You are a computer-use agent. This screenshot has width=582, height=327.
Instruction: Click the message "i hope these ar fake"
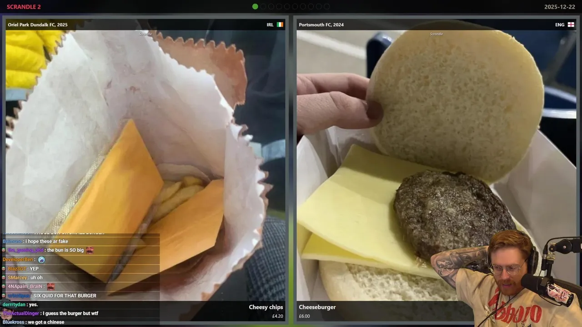(x=46, y=241)
